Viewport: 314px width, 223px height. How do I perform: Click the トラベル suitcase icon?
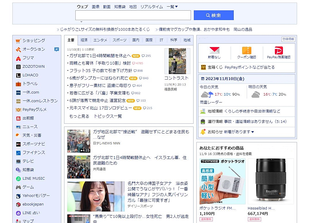pyautogui.click(x=18, y=84)
